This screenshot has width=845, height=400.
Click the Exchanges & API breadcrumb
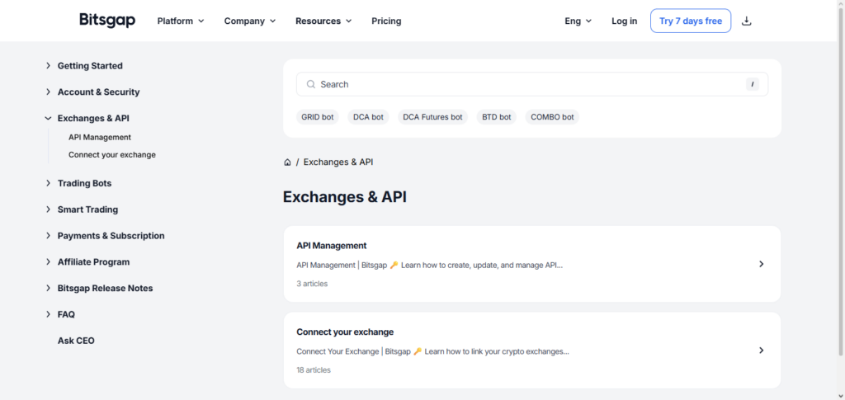click(x=338, y=162)
